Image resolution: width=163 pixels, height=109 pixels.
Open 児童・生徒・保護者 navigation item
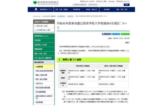coord(61,9)
